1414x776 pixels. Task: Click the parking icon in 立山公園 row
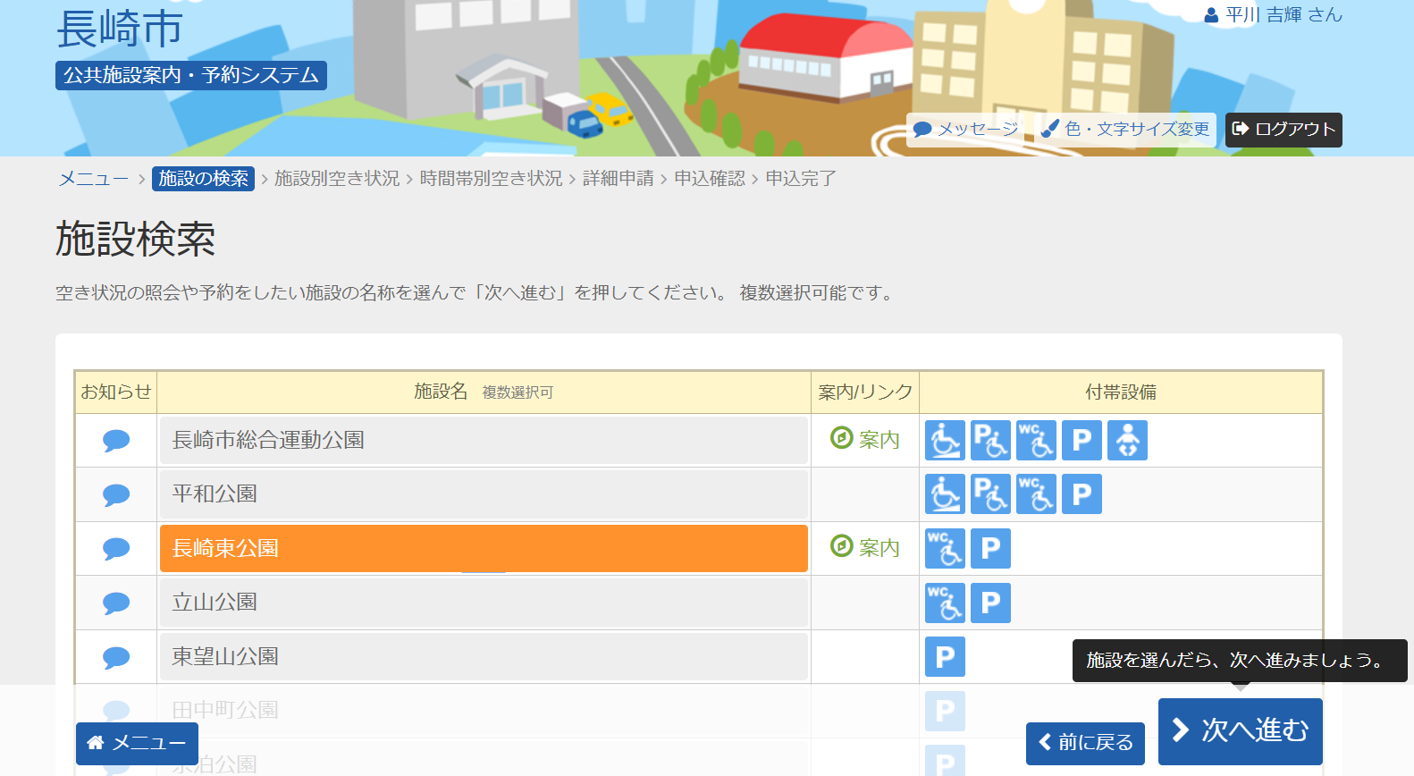pos(990,603)
